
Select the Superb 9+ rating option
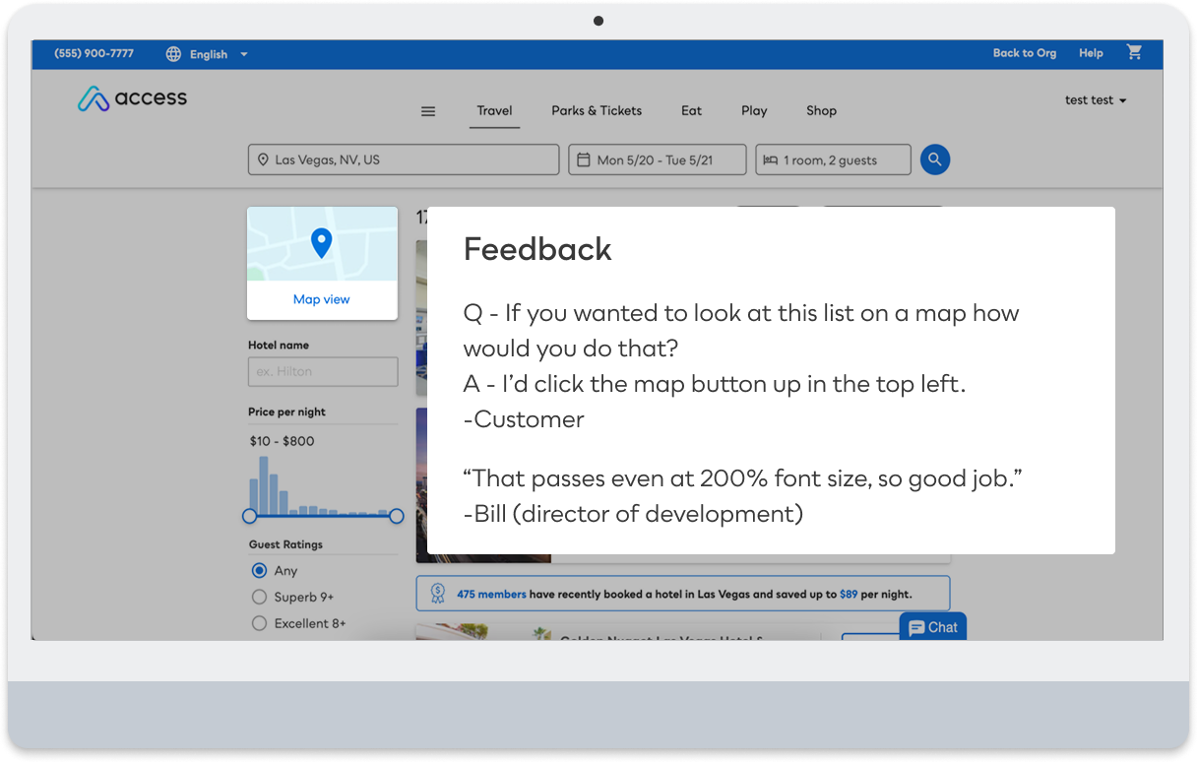click(293, 597)
